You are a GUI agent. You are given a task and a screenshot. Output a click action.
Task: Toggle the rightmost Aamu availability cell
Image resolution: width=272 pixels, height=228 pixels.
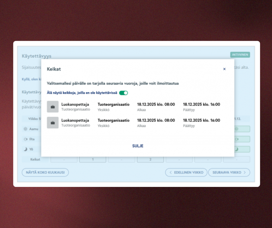[242, 129]
